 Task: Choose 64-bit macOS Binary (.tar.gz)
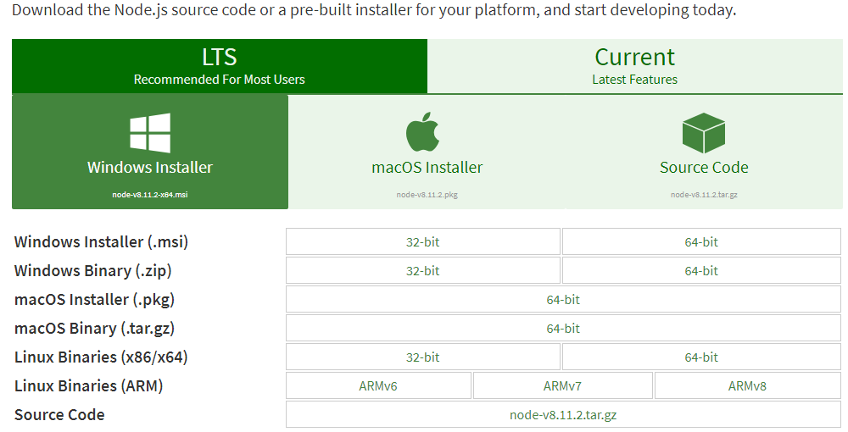point(564,329)
